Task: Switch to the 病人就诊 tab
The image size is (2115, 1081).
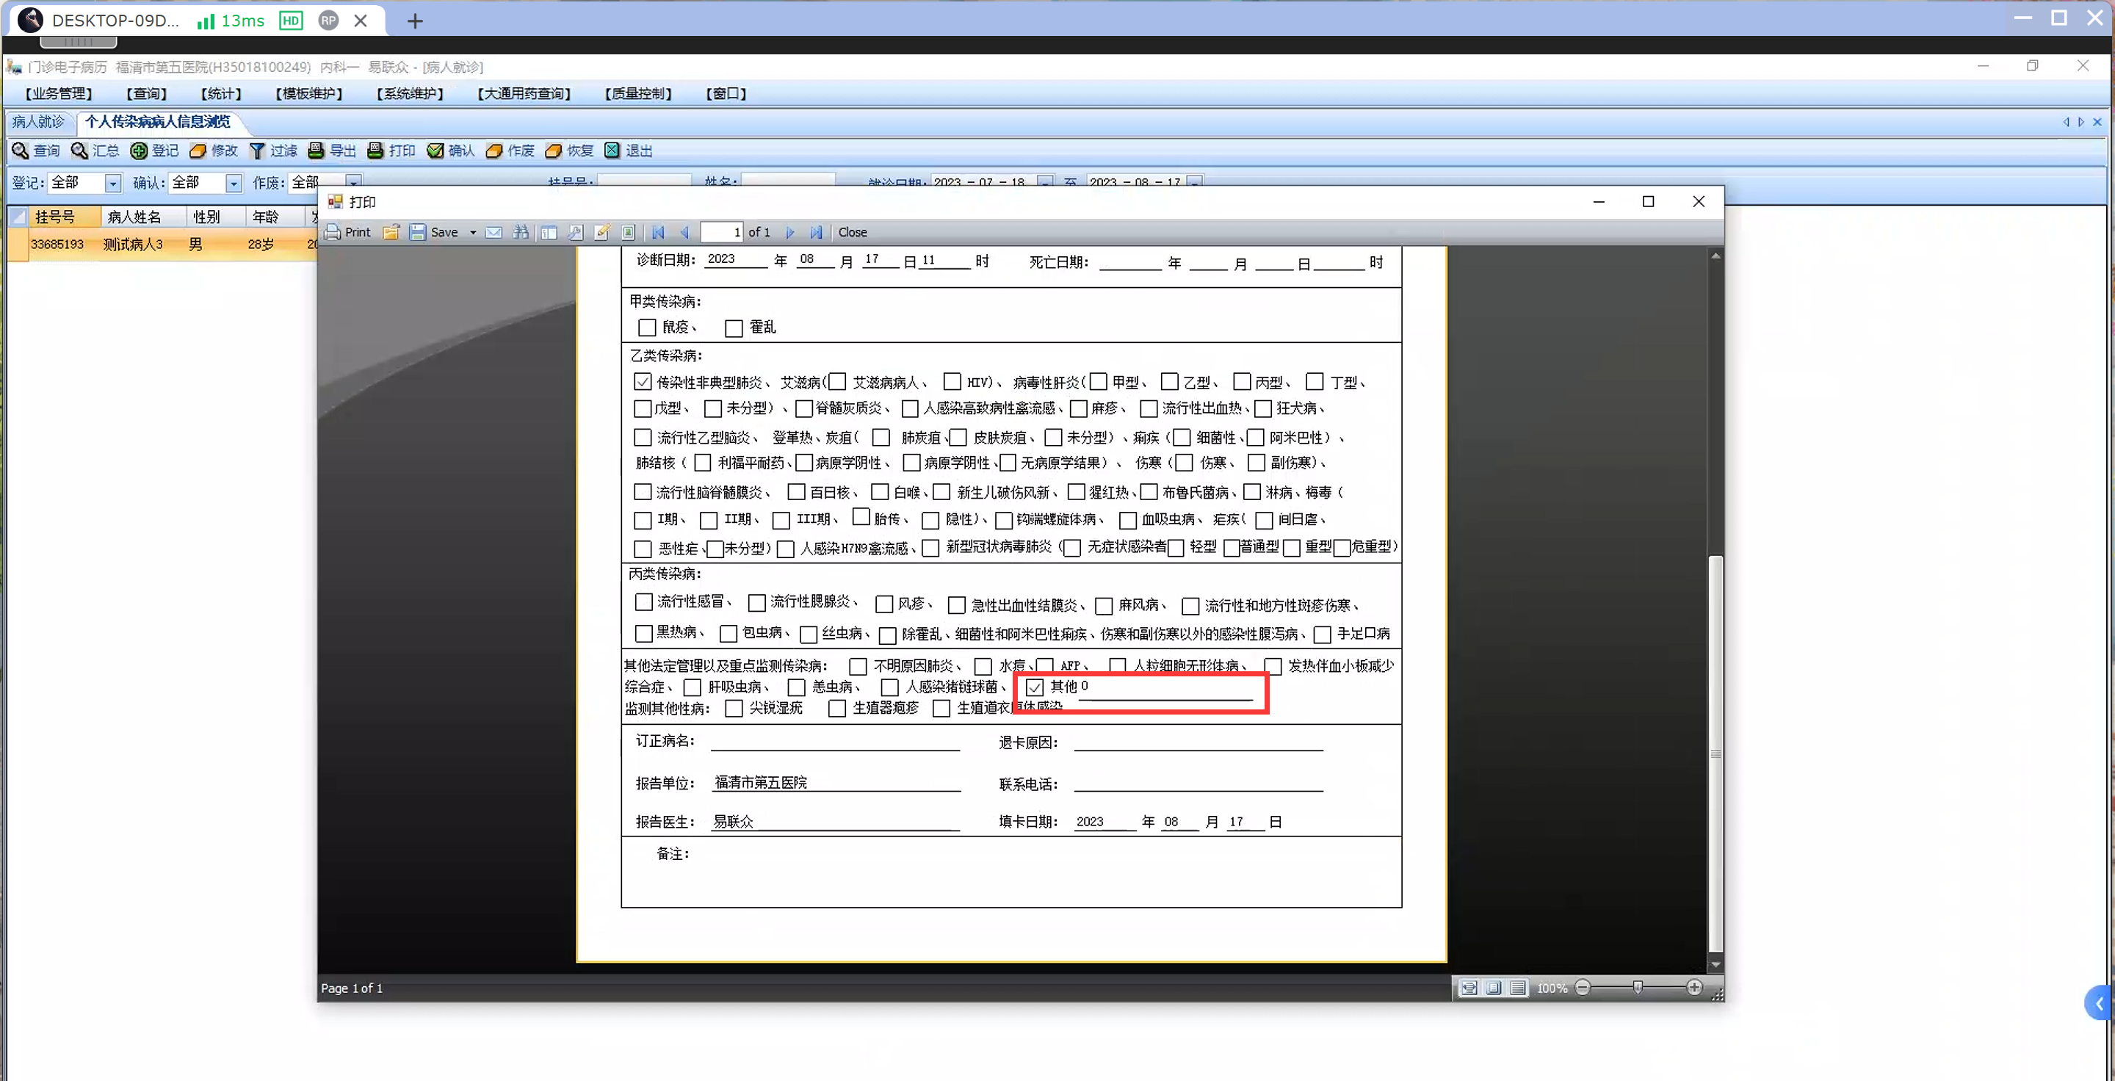Action: (37, 121)
